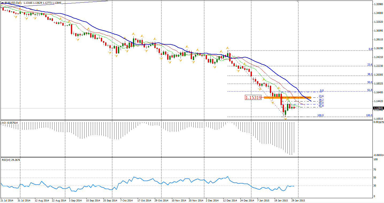384x203 pixels.
Task: Click the 1.28115 price scale value
Action: point(378,40)
